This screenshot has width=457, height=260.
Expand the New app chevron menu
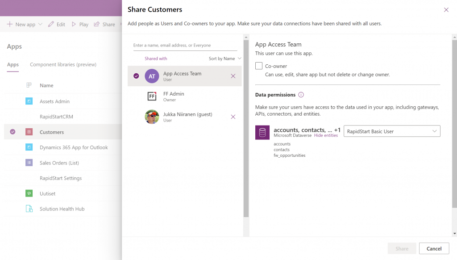[x=41, y=24]
